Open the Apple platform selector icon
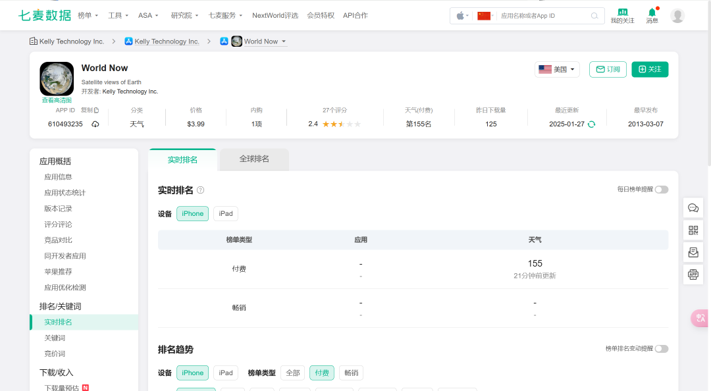 coord(460,16)
